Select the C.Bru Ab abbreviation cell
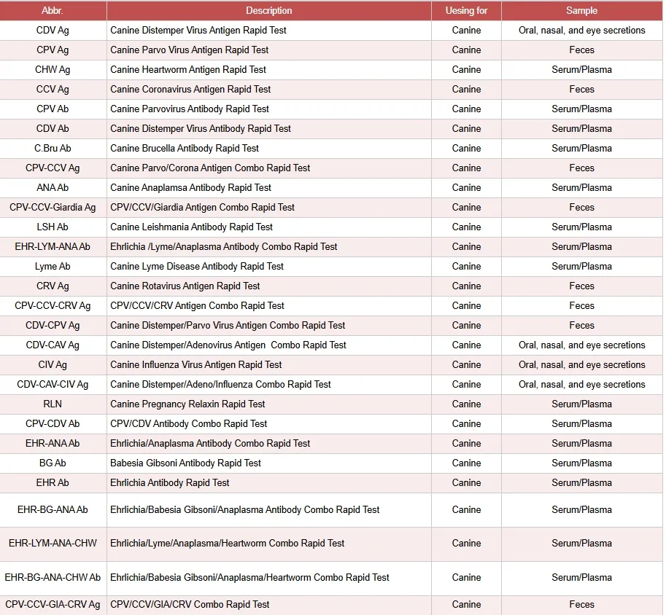The width and height of the screenshot is (666, 615). [53, 149]
